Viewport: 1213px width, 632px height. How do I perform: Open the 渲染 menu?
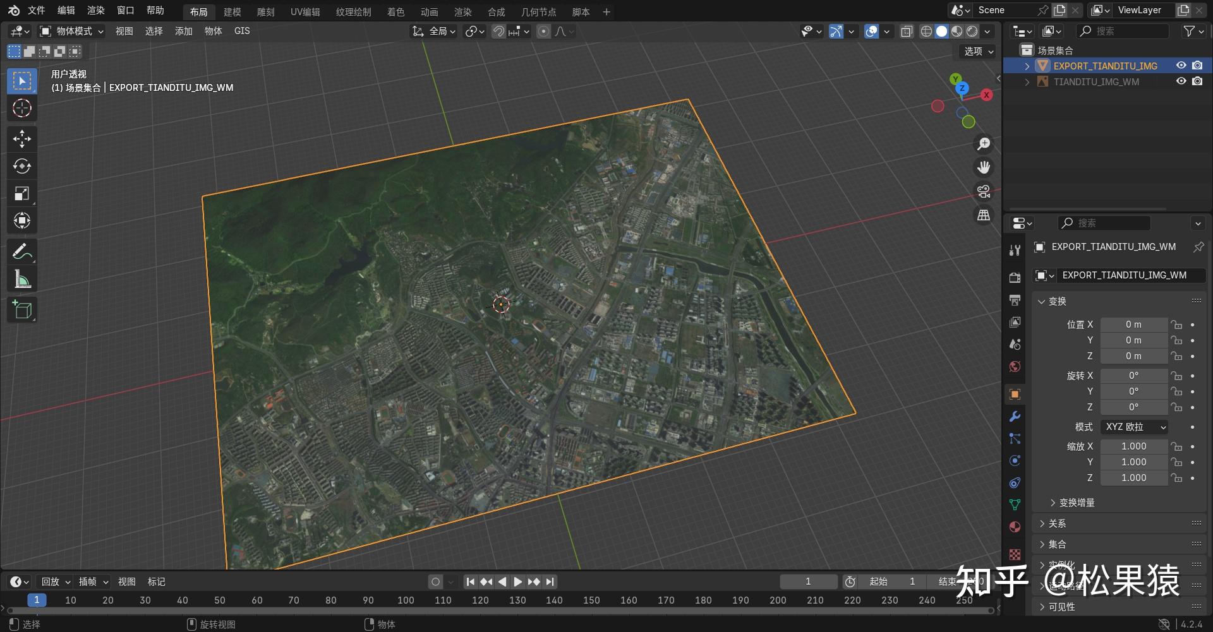[x=95, y=11]
